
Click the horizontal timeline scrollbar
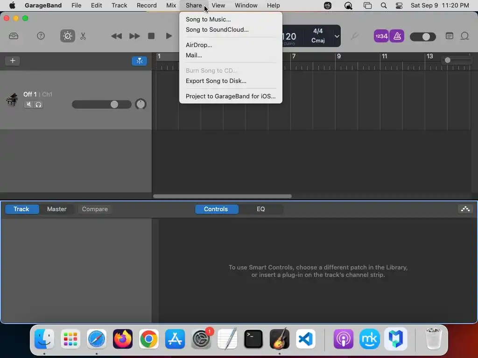coord(222,196)
